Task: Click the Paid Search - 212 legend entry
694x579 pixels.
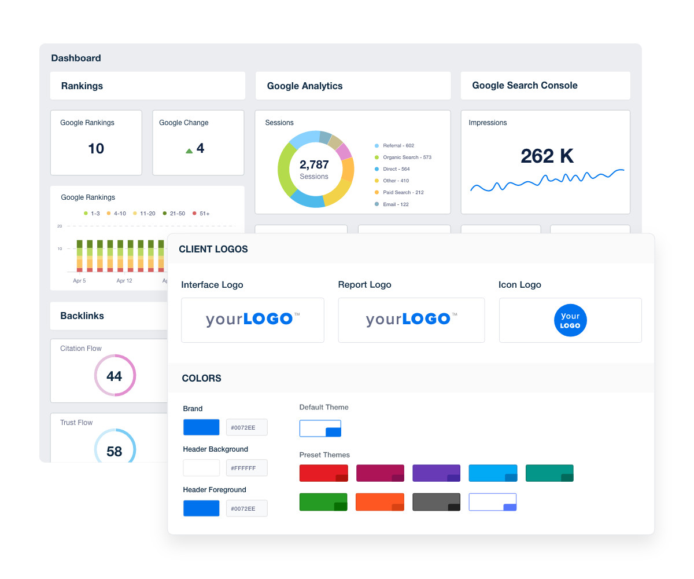Action: click(399, 192)
